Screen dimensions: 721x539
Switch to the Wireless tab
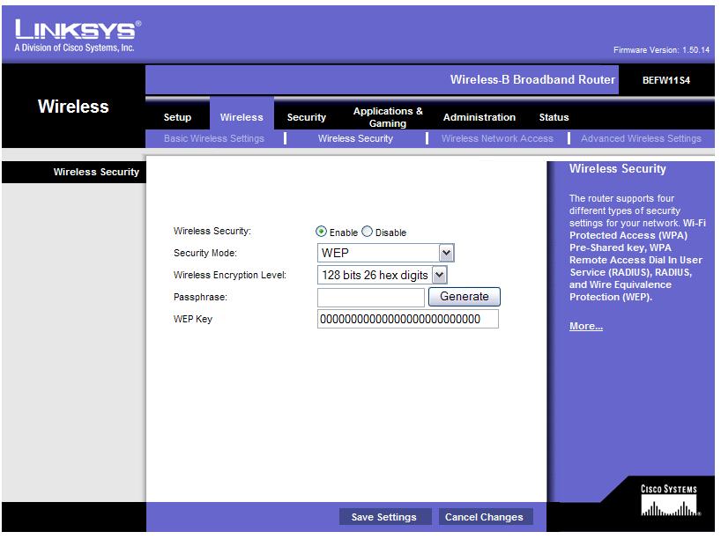(242, 117)
